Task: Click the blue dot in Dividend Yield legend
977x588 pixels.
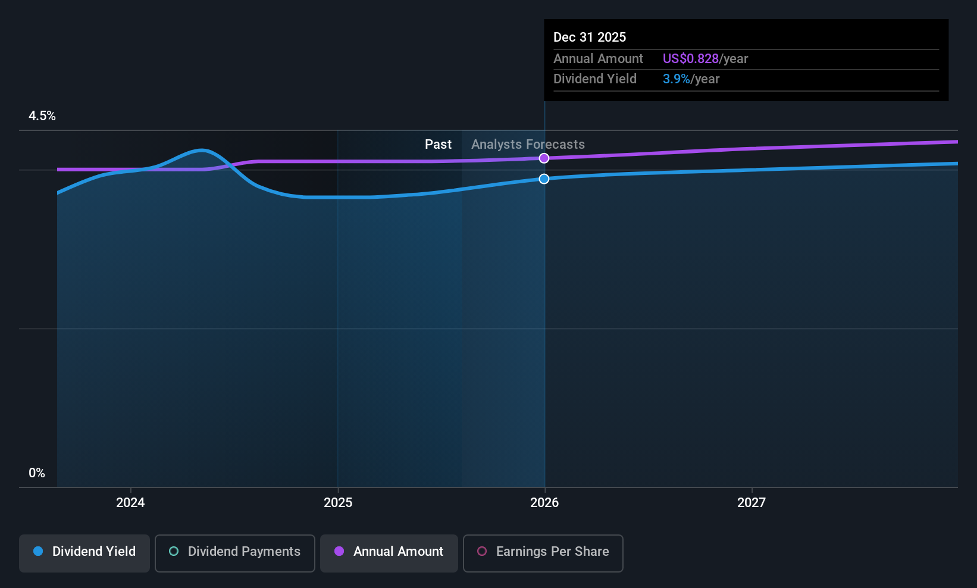Action: click(x=38, y=551)
